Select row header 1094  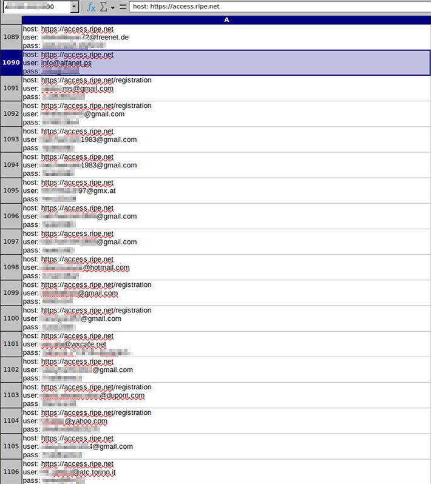tap(11, 165)
